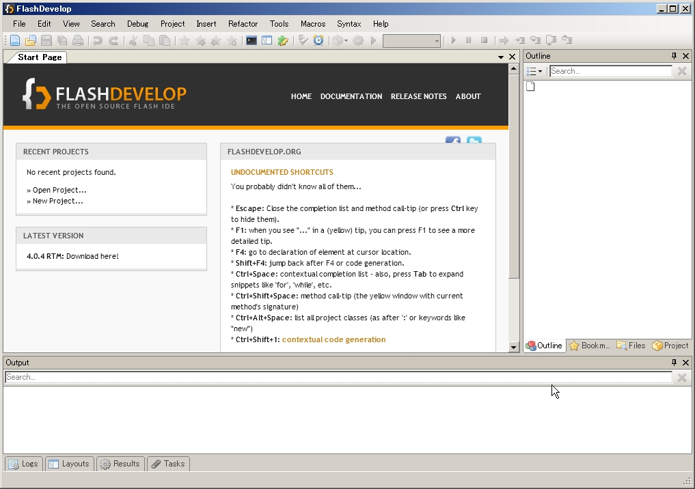This screenshot has width=695, height=489.
Task: Click the Download here link
Action: click(x=92, y=256)
